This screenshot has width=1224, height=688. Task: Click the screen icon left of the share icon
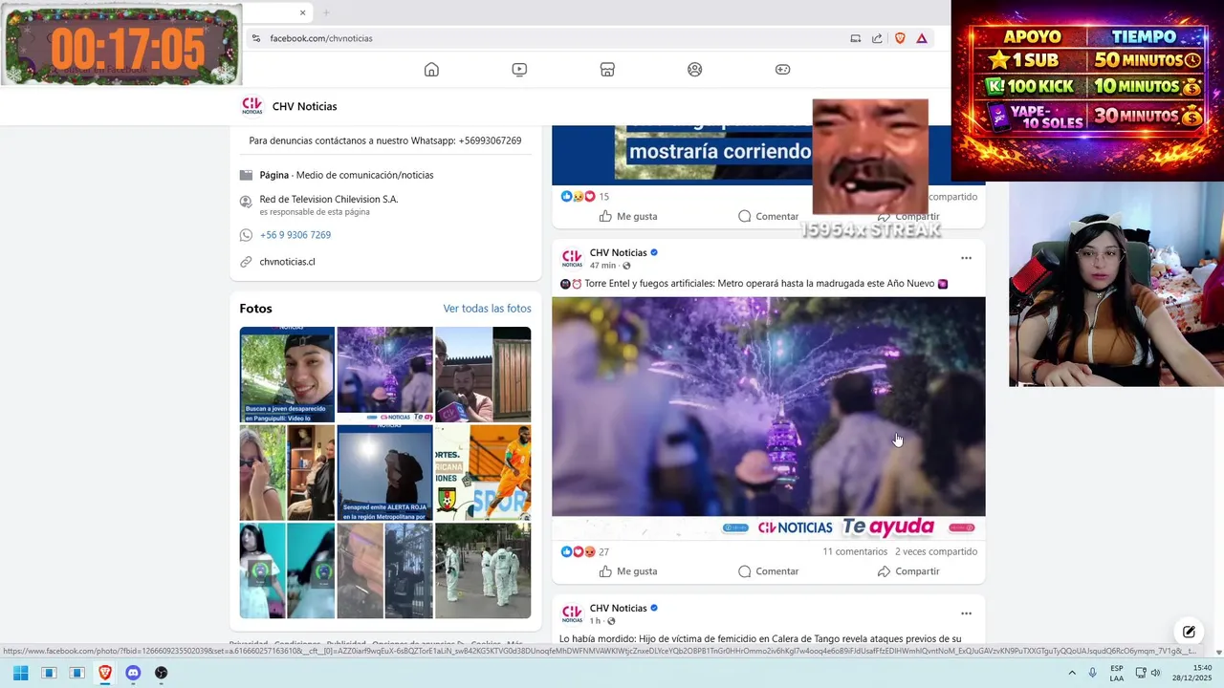click(856, 38)
